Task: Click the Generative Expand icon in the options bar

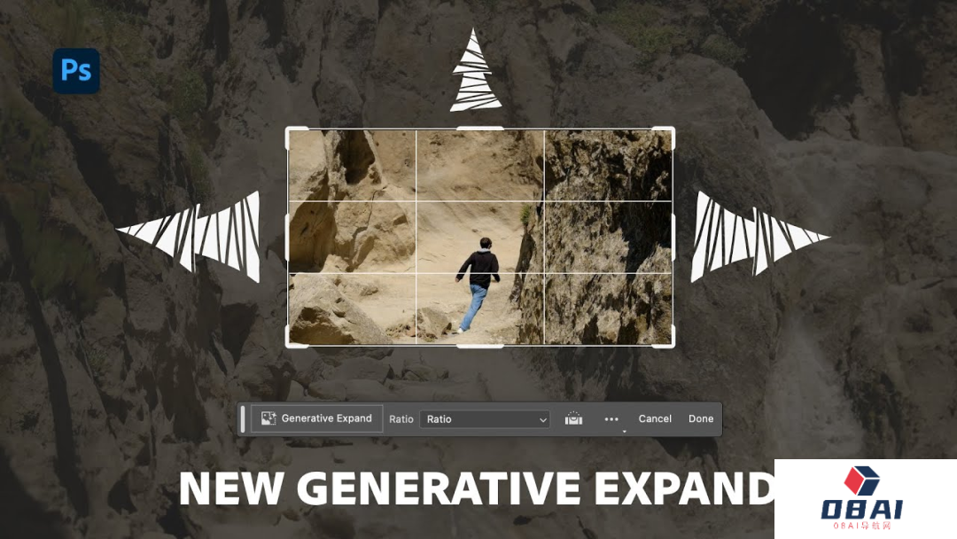Action: click(268, 418)
